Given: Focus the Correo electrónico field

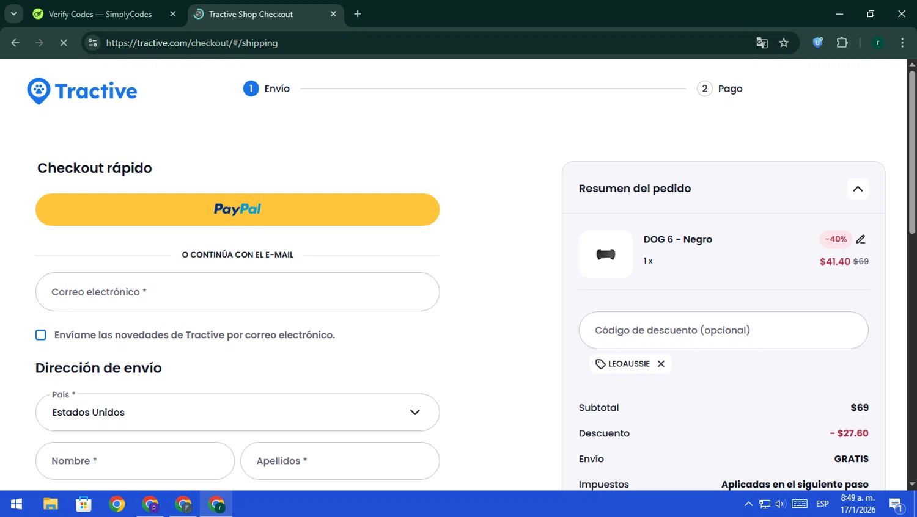Looking at the screenshot, I should click(x=237, y=292).
